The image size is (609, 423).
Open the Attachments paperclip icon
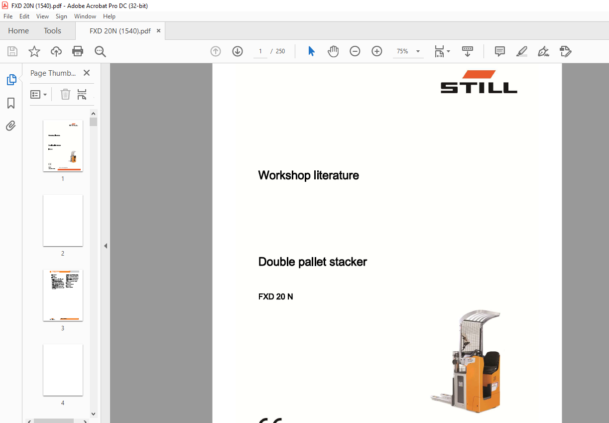[x=11, y=126]
